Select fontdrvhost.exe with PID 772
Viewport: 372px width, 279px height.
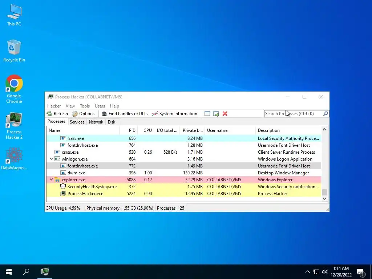[x=184, y=166]
